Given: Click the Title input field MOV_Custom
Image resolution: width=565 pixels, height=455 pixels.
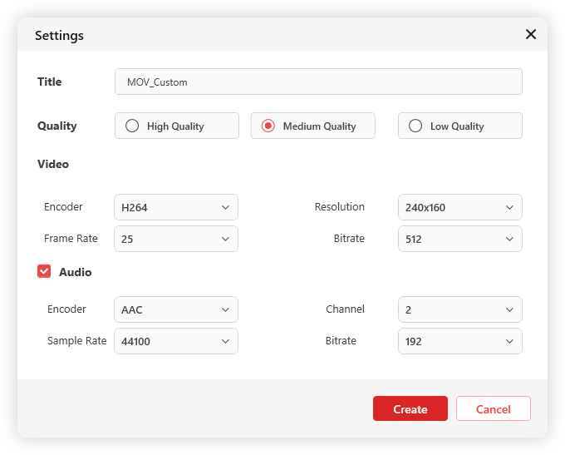Looking at the screenshot, I should click(x=318, y=82).
